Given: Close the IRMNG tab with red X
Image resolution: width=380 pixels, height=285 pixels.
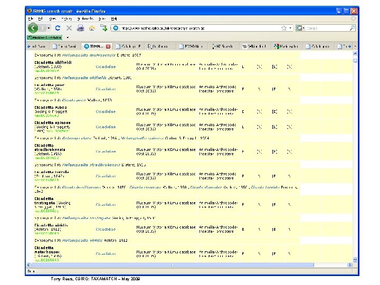Looking at the screenshot, I should [108, 46].
